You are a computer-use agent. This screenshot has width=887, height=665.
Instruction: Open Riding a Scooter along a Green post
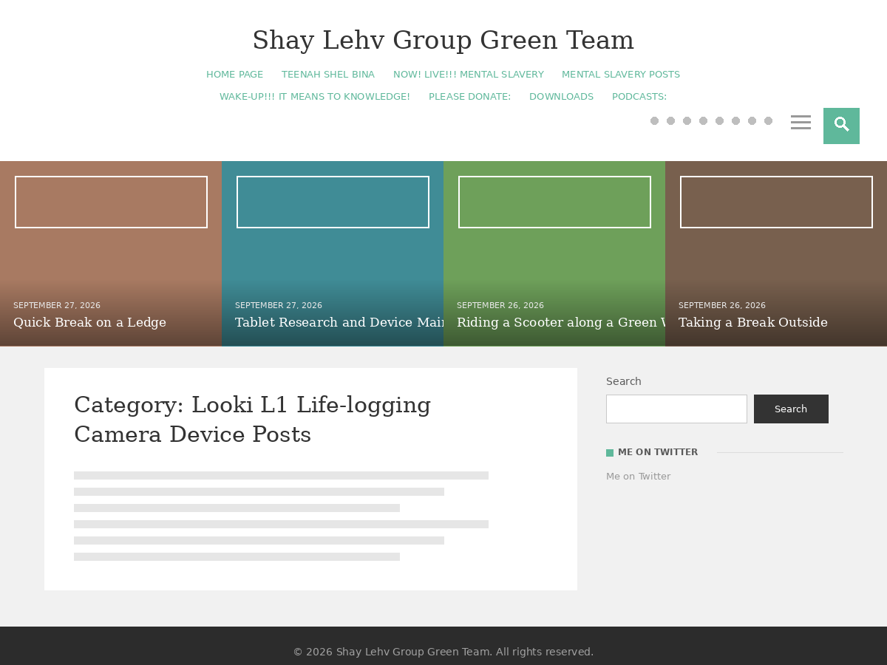point(561,322)
